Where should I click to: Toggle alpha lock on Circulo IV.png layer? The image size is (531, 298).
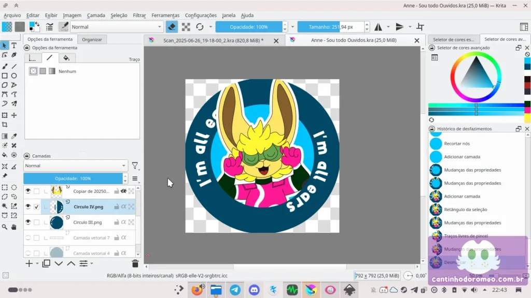(x=123, y=207)
